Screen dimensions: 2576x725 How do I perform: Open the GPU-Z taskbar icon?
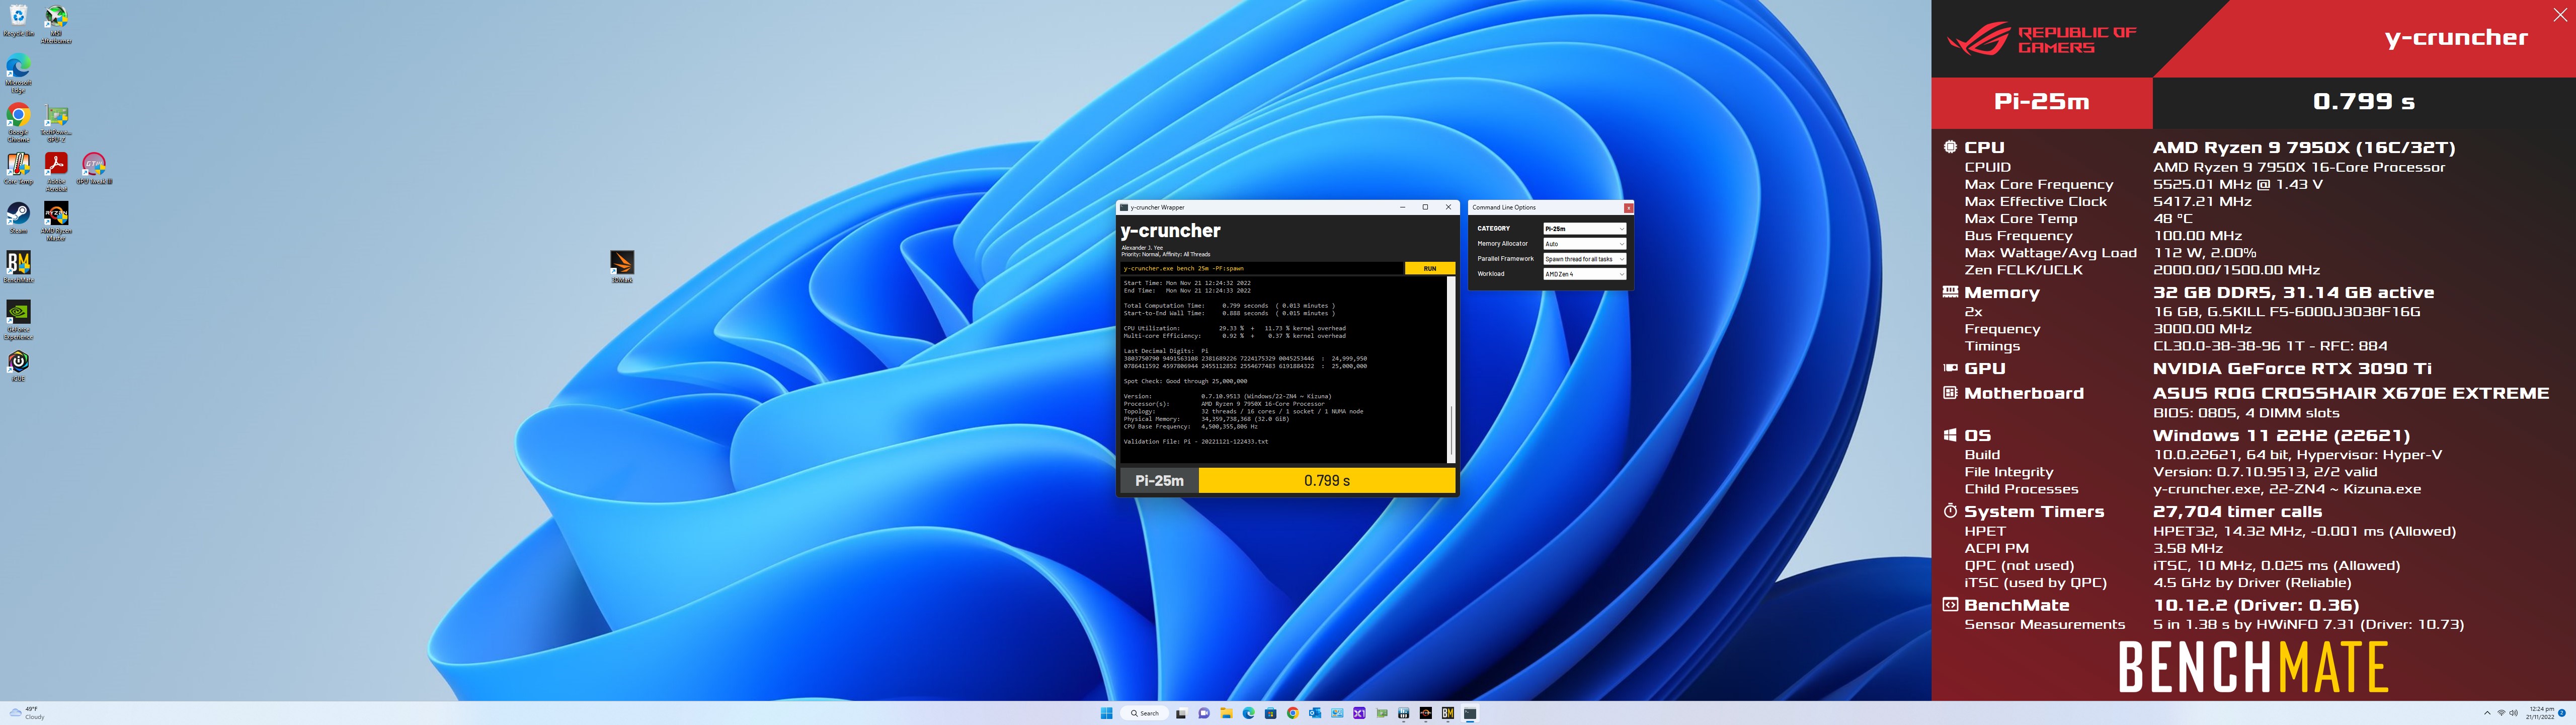click(x=1382, y=713)
